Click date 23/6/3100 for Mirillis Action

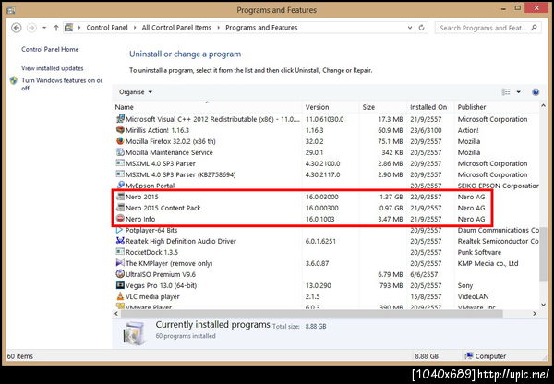[x=426, y=130]
